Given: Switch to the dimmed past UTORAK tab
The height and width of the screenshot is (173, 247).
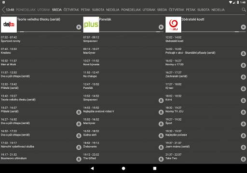Looking at the screenshot, I should coord(44,10).
